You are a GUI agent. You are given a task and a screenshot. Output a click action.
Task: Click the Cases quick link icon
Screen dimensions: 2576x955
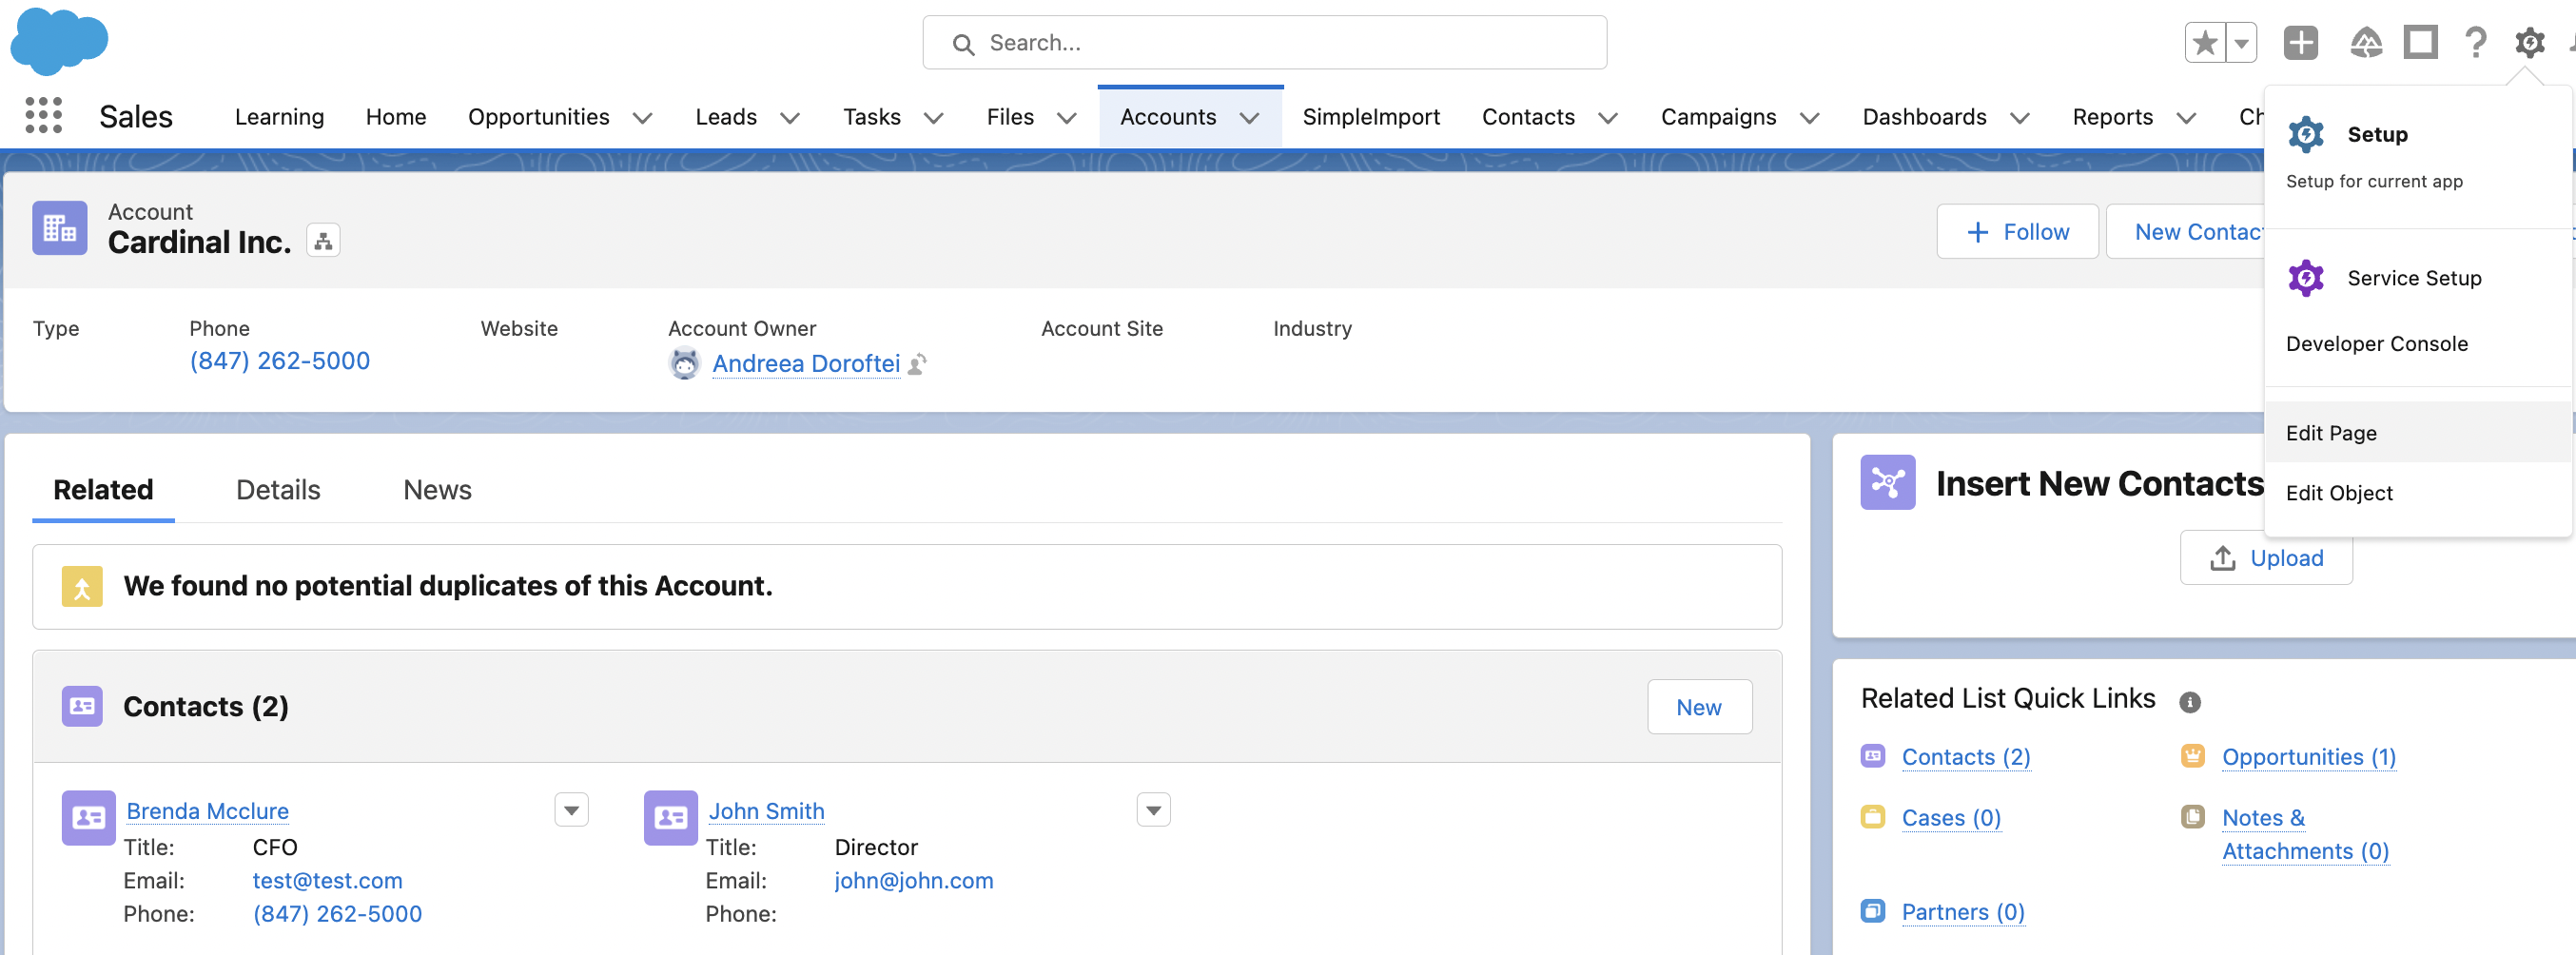[1873, 817]
